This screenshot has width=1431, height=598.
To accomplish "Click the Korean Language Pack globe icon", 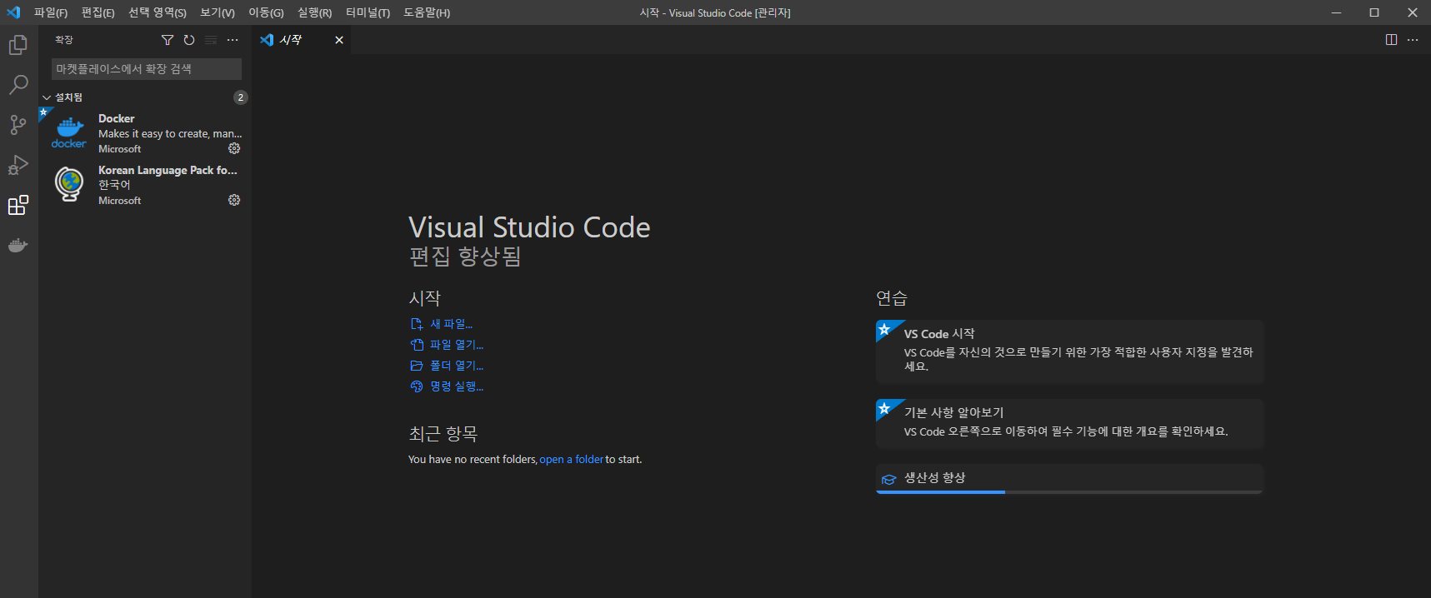I will (69, 184).
